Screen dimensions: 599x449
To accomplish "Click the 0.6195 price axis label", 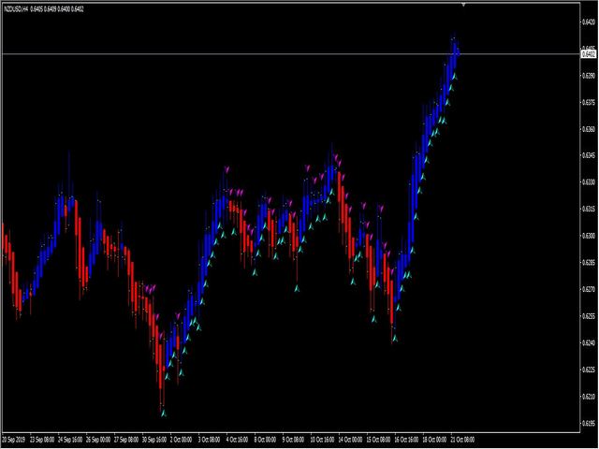I will (x=589, y=423).
